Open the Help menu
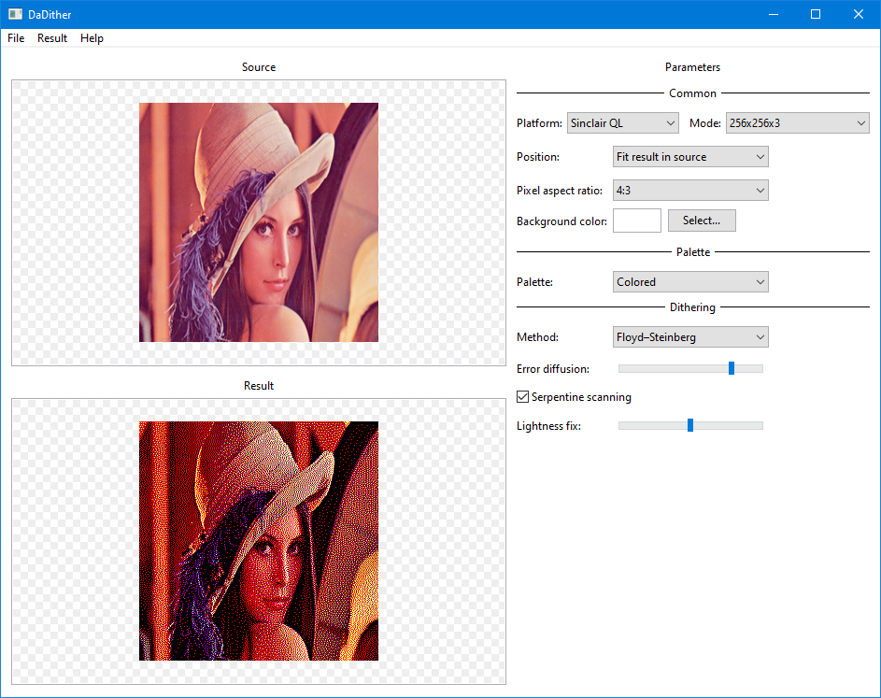This screenshot has height=698, width=881. [92, 38]
